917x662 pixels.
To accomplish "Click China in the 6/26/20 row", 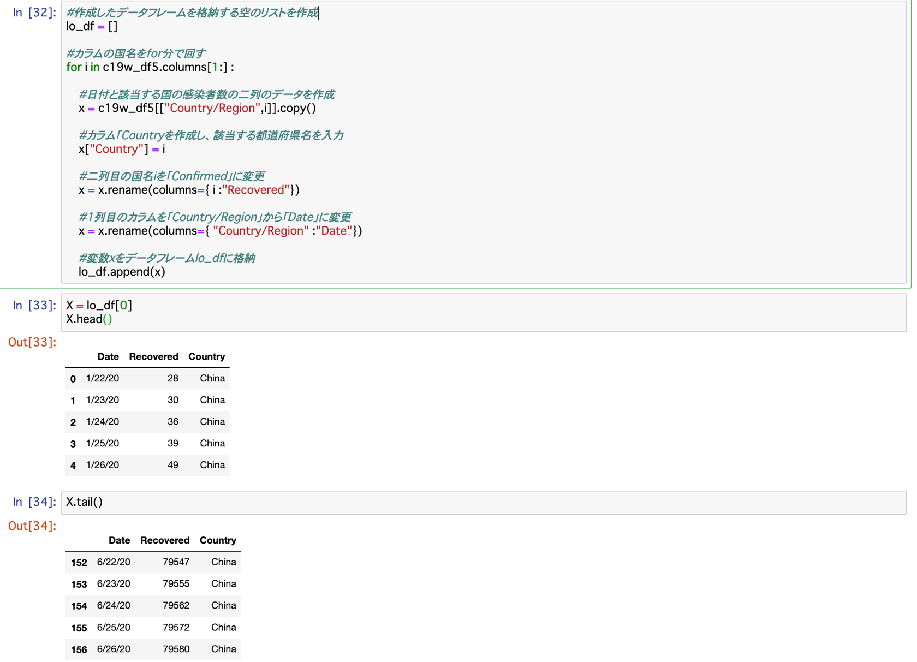I will coord(224,649).
